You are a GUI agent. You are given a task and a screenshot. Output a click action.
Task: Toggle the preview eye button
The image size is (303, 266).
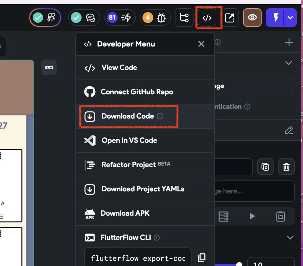click(x=252, y=18)
